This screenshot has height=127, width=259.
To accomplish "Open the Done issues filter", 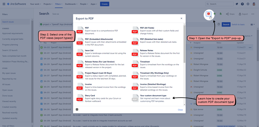I will tap(8, 96).
